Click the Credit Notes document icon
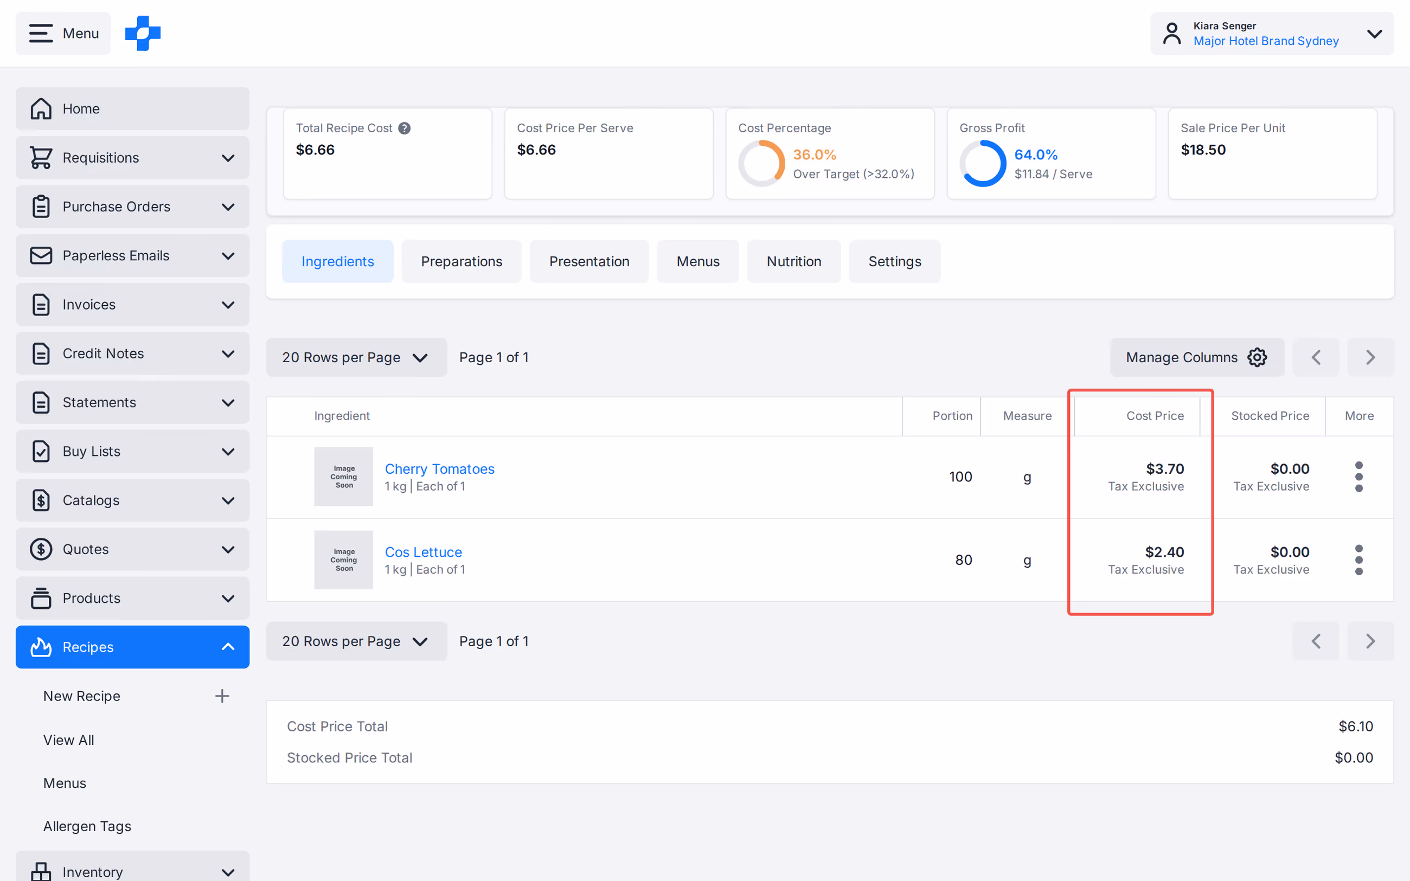Viewport: 1410px width, 881px height. [x=41, y=353]
